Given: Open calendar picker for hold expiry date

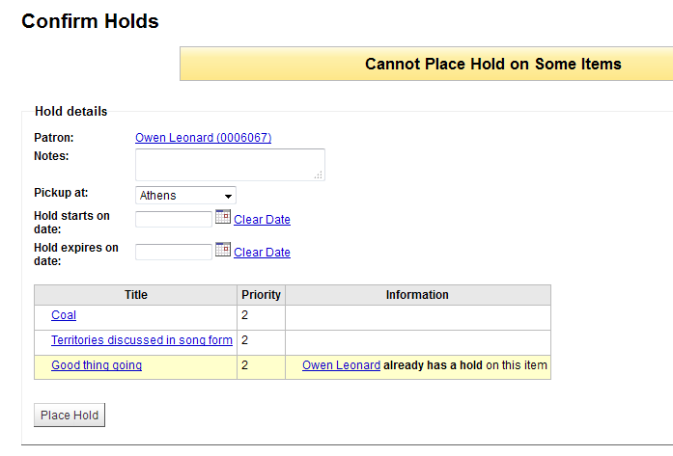Looking at the screenshot, I should tap(222, 250).
